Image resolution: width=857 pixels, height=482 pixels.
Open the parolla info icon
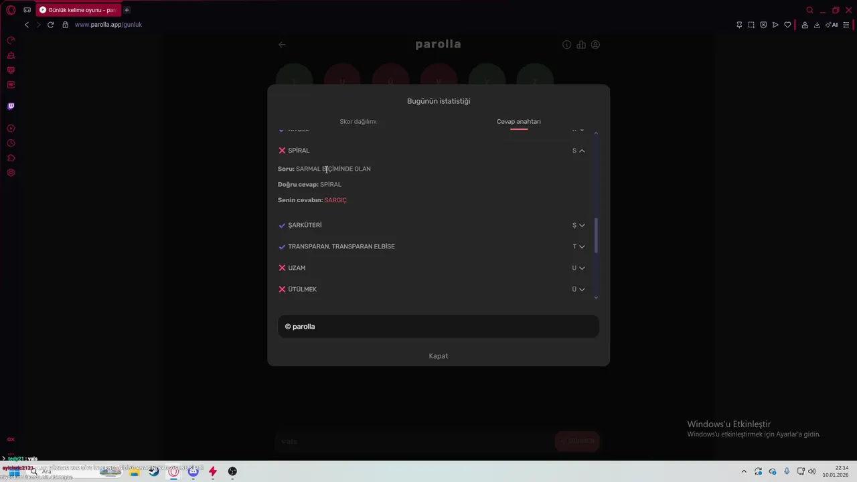[566, 45]
